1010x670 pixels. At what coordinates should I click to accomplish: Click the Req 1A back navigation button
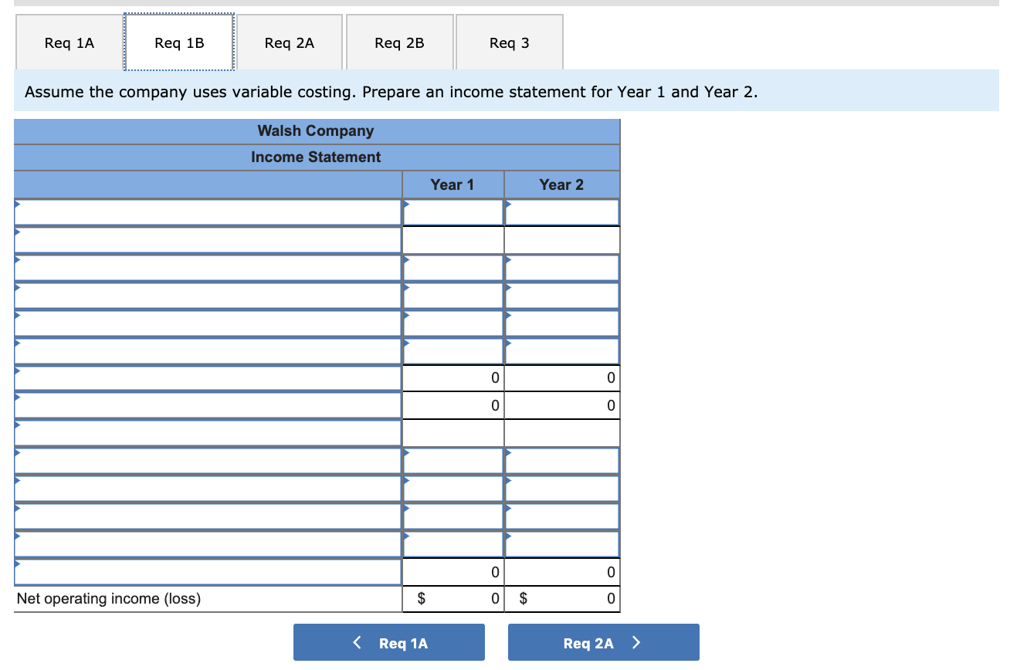[x=389, y=641]
